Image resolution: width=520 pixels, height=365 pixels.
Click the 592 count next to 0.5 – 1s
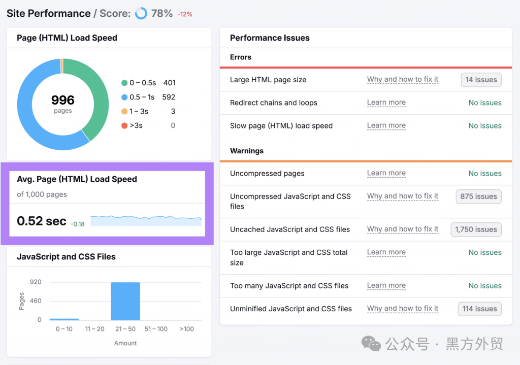tap(169, 97)
